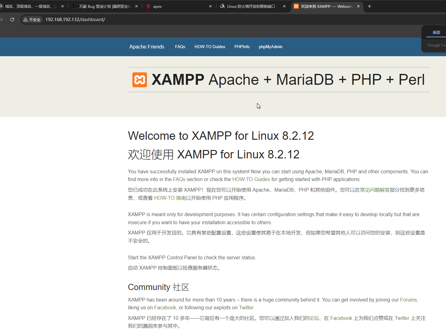446x336 pixels.
Task: Open Twitter link in English paragraph
Action: click(246, 308)
